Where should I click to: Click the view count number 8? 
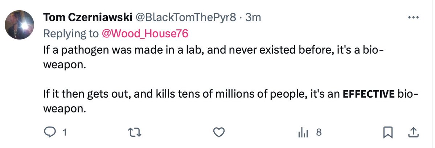coord(319,133)
